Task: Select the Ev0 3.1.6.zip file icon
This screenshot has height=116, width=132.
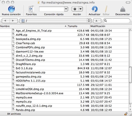Action: [x=13, y=68]
